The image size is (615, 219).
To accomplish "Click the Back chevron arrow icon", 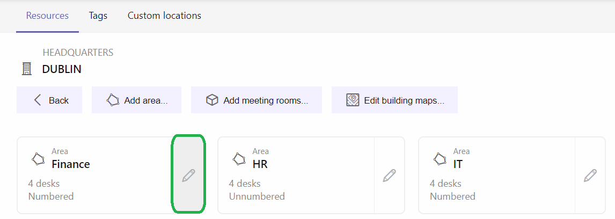I will click(x=38, y=100).
